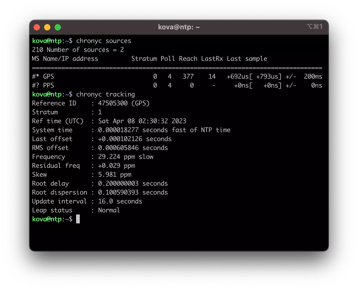358x290 pixels.
Task: Click the terminal cursor block at last prompt
Action: point(78,219)
